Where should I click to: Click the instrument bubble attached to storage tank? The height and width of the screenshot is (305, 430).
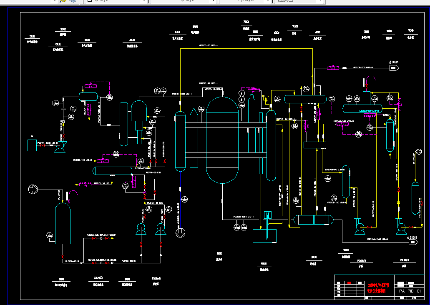pos(50,235)
